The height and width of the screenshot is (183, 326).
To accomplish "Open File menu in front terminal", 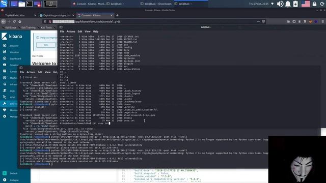I will (x=62, y=32).
